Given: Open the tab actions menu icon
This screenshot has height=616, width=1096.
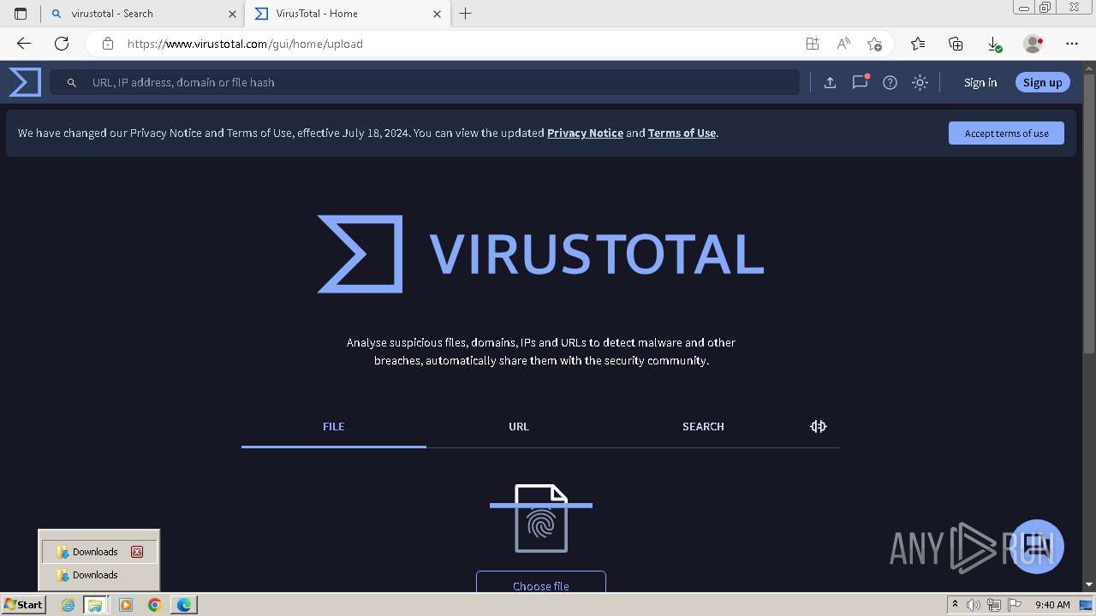Looking at the screenshot, I should [x=21, y=14].
